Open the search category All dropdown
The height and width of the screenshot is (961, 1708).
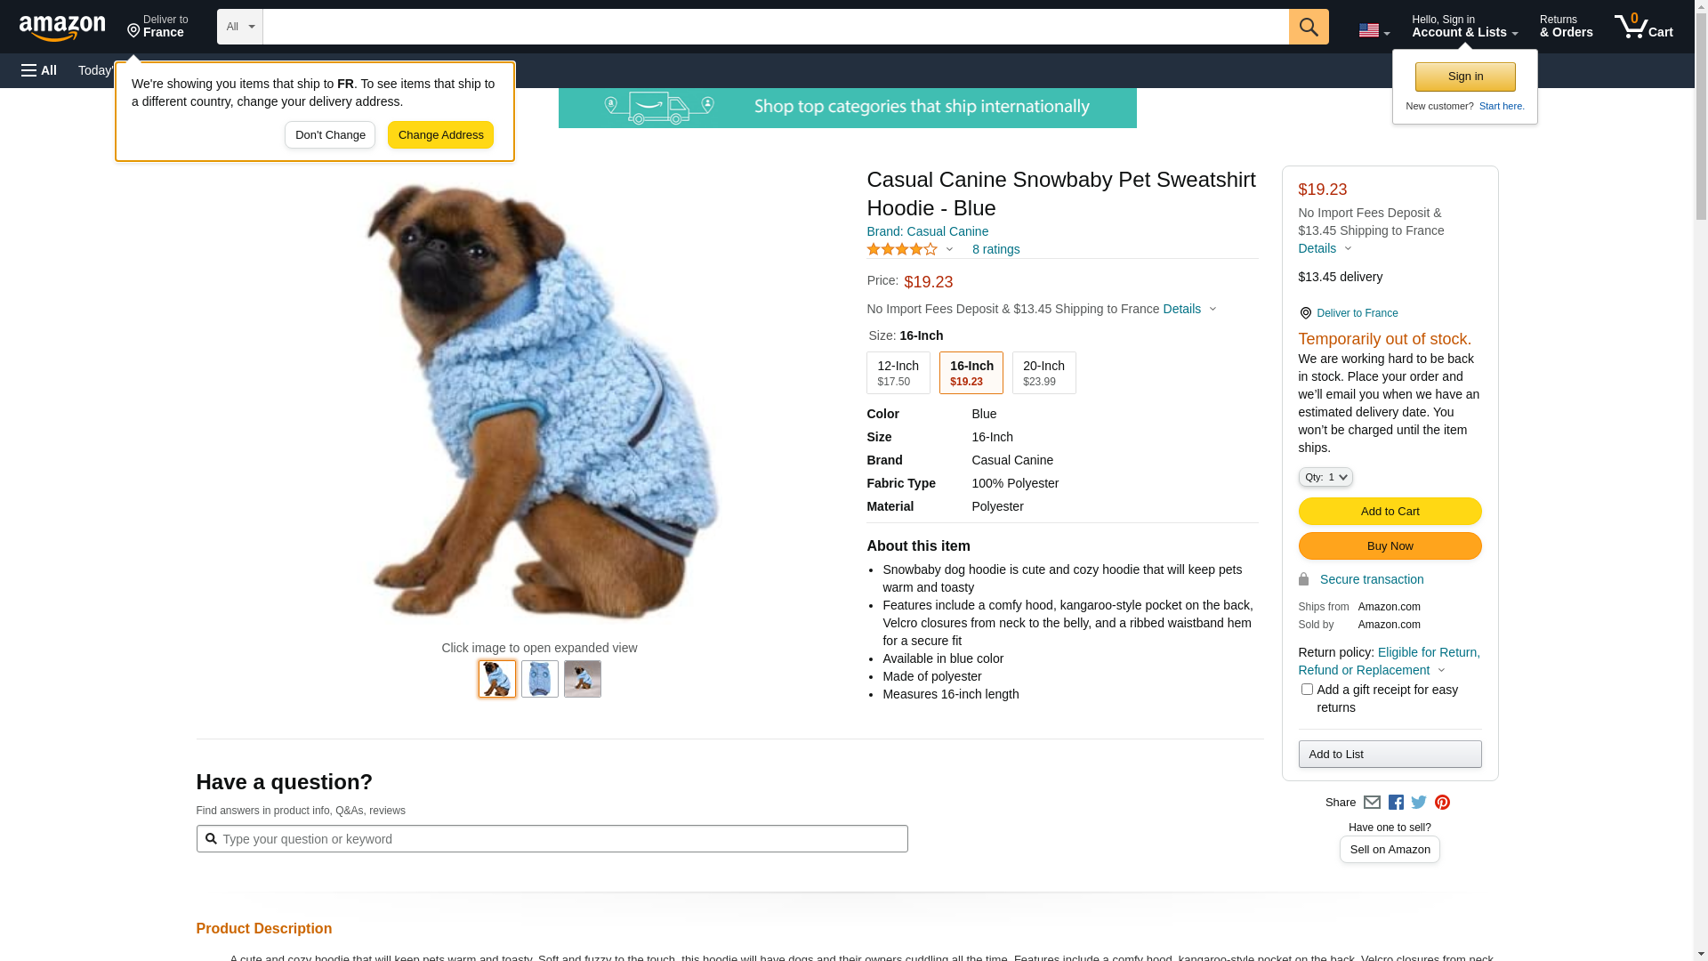tap(240, 27)
